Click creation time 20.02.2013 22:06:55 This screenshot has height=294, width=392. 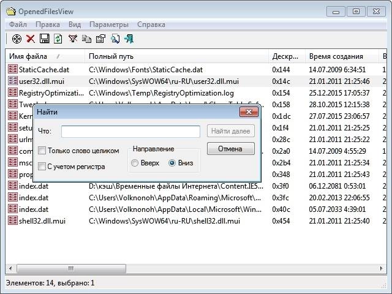point(339,198)
